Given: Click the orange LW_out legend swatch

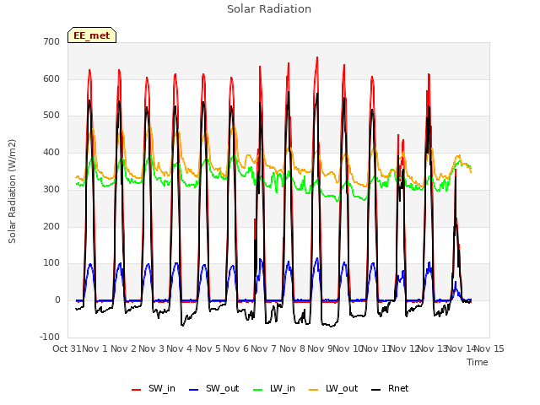Looking at the screenshot, I should click(x=314, y=390).
